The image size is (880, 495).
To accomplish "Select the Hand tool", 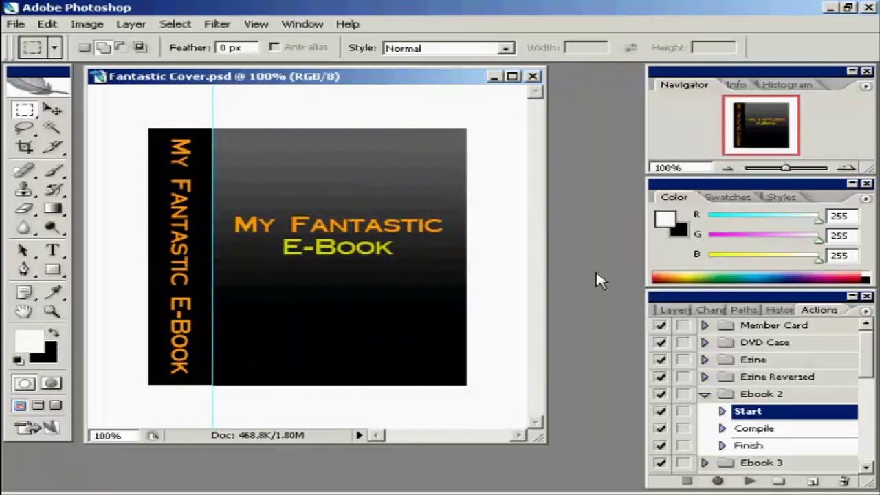I will click(25, 311).
